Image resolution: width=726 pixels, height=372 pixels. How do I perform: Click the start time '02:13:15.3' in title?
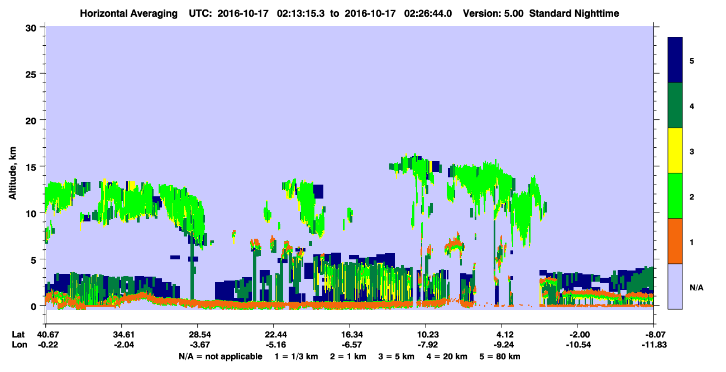click(301, 13)
